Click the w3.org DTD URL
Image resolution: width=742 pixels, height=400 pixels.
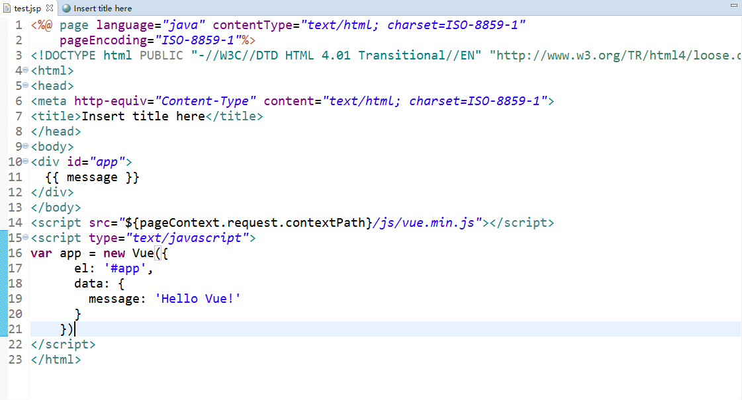(x=615, y=56)
